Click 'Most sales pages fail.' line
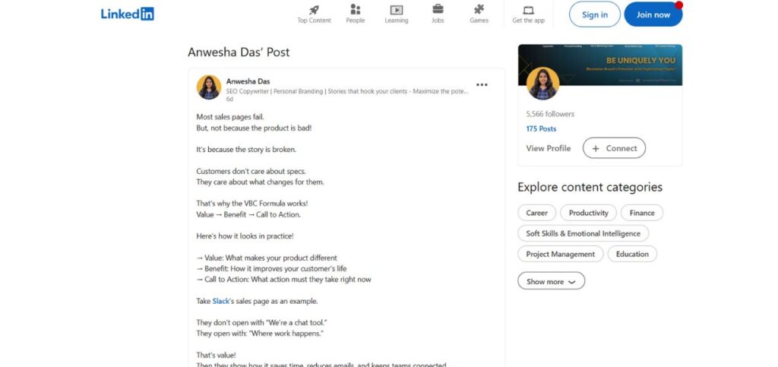This screenshot has width=778, height=367. click(x=230, y=117)
